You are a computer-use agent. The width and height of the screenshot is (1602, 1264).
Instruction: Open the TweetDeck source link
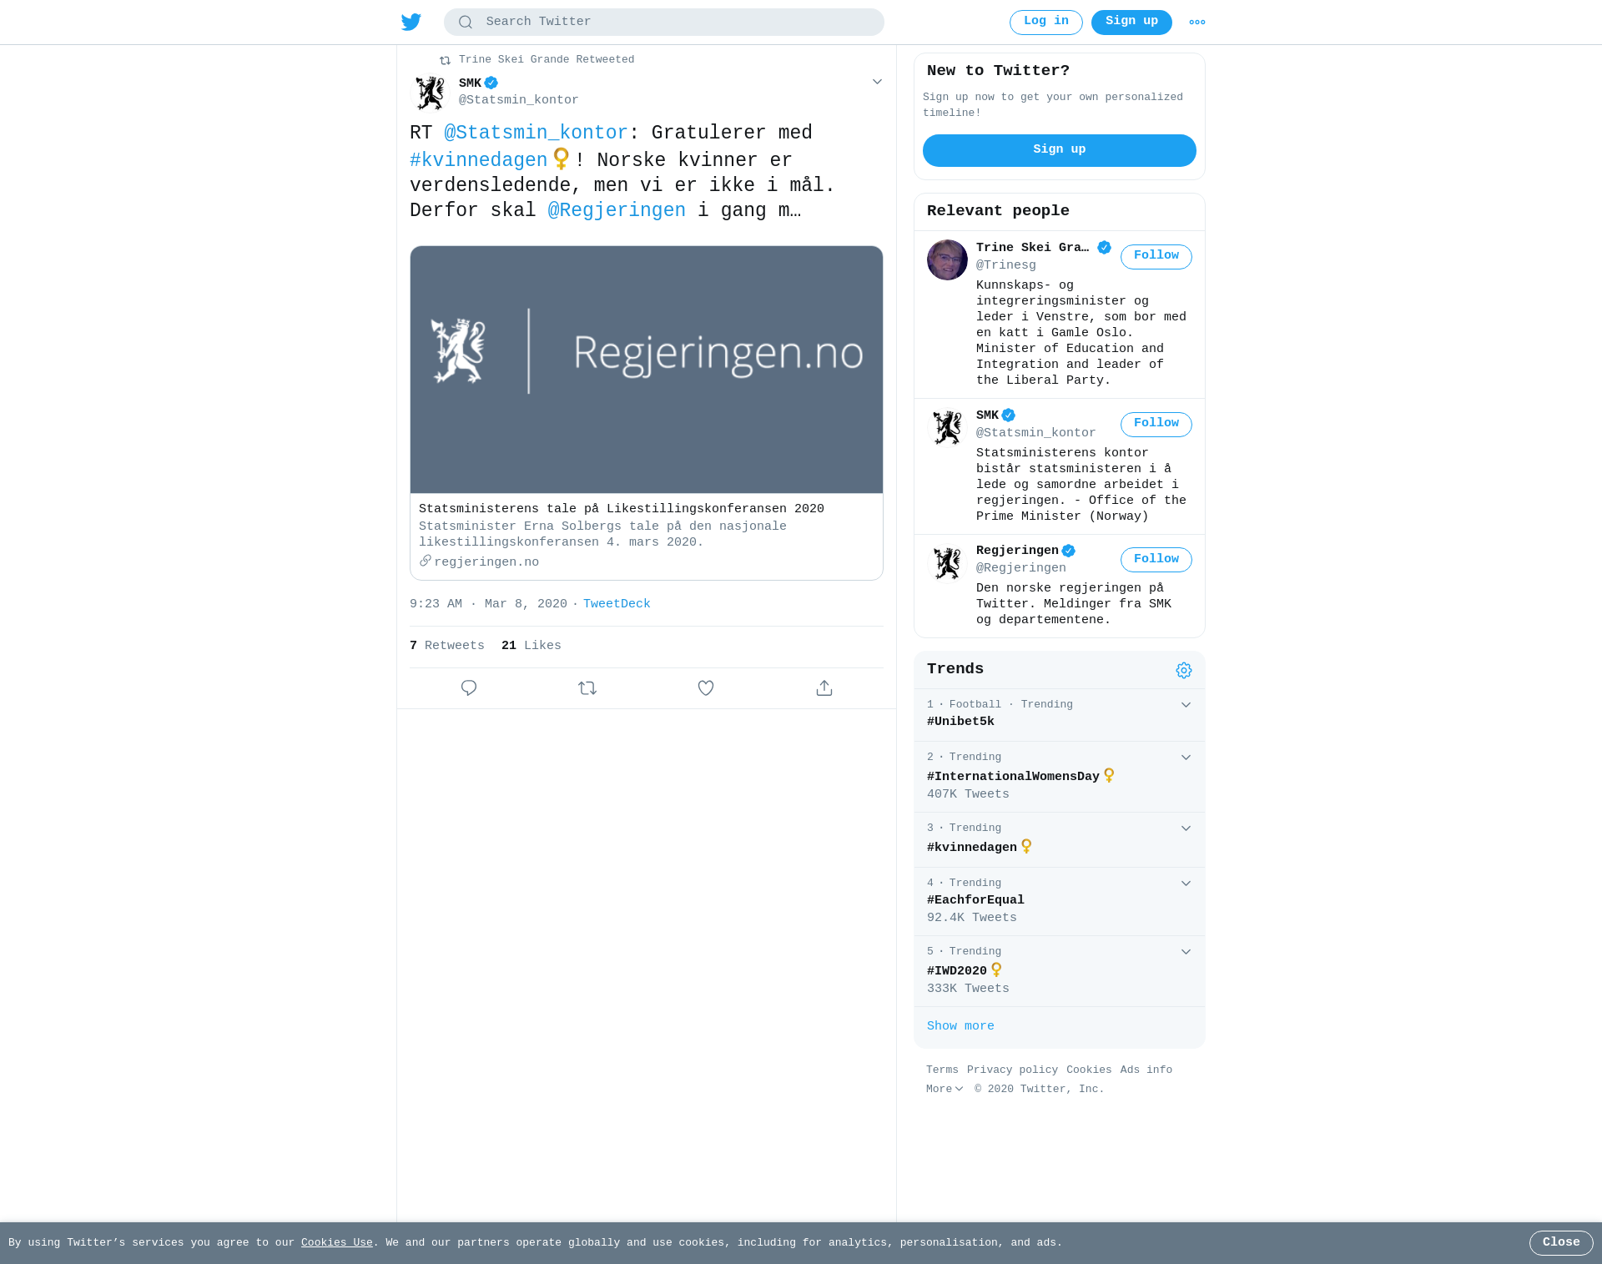617,604
